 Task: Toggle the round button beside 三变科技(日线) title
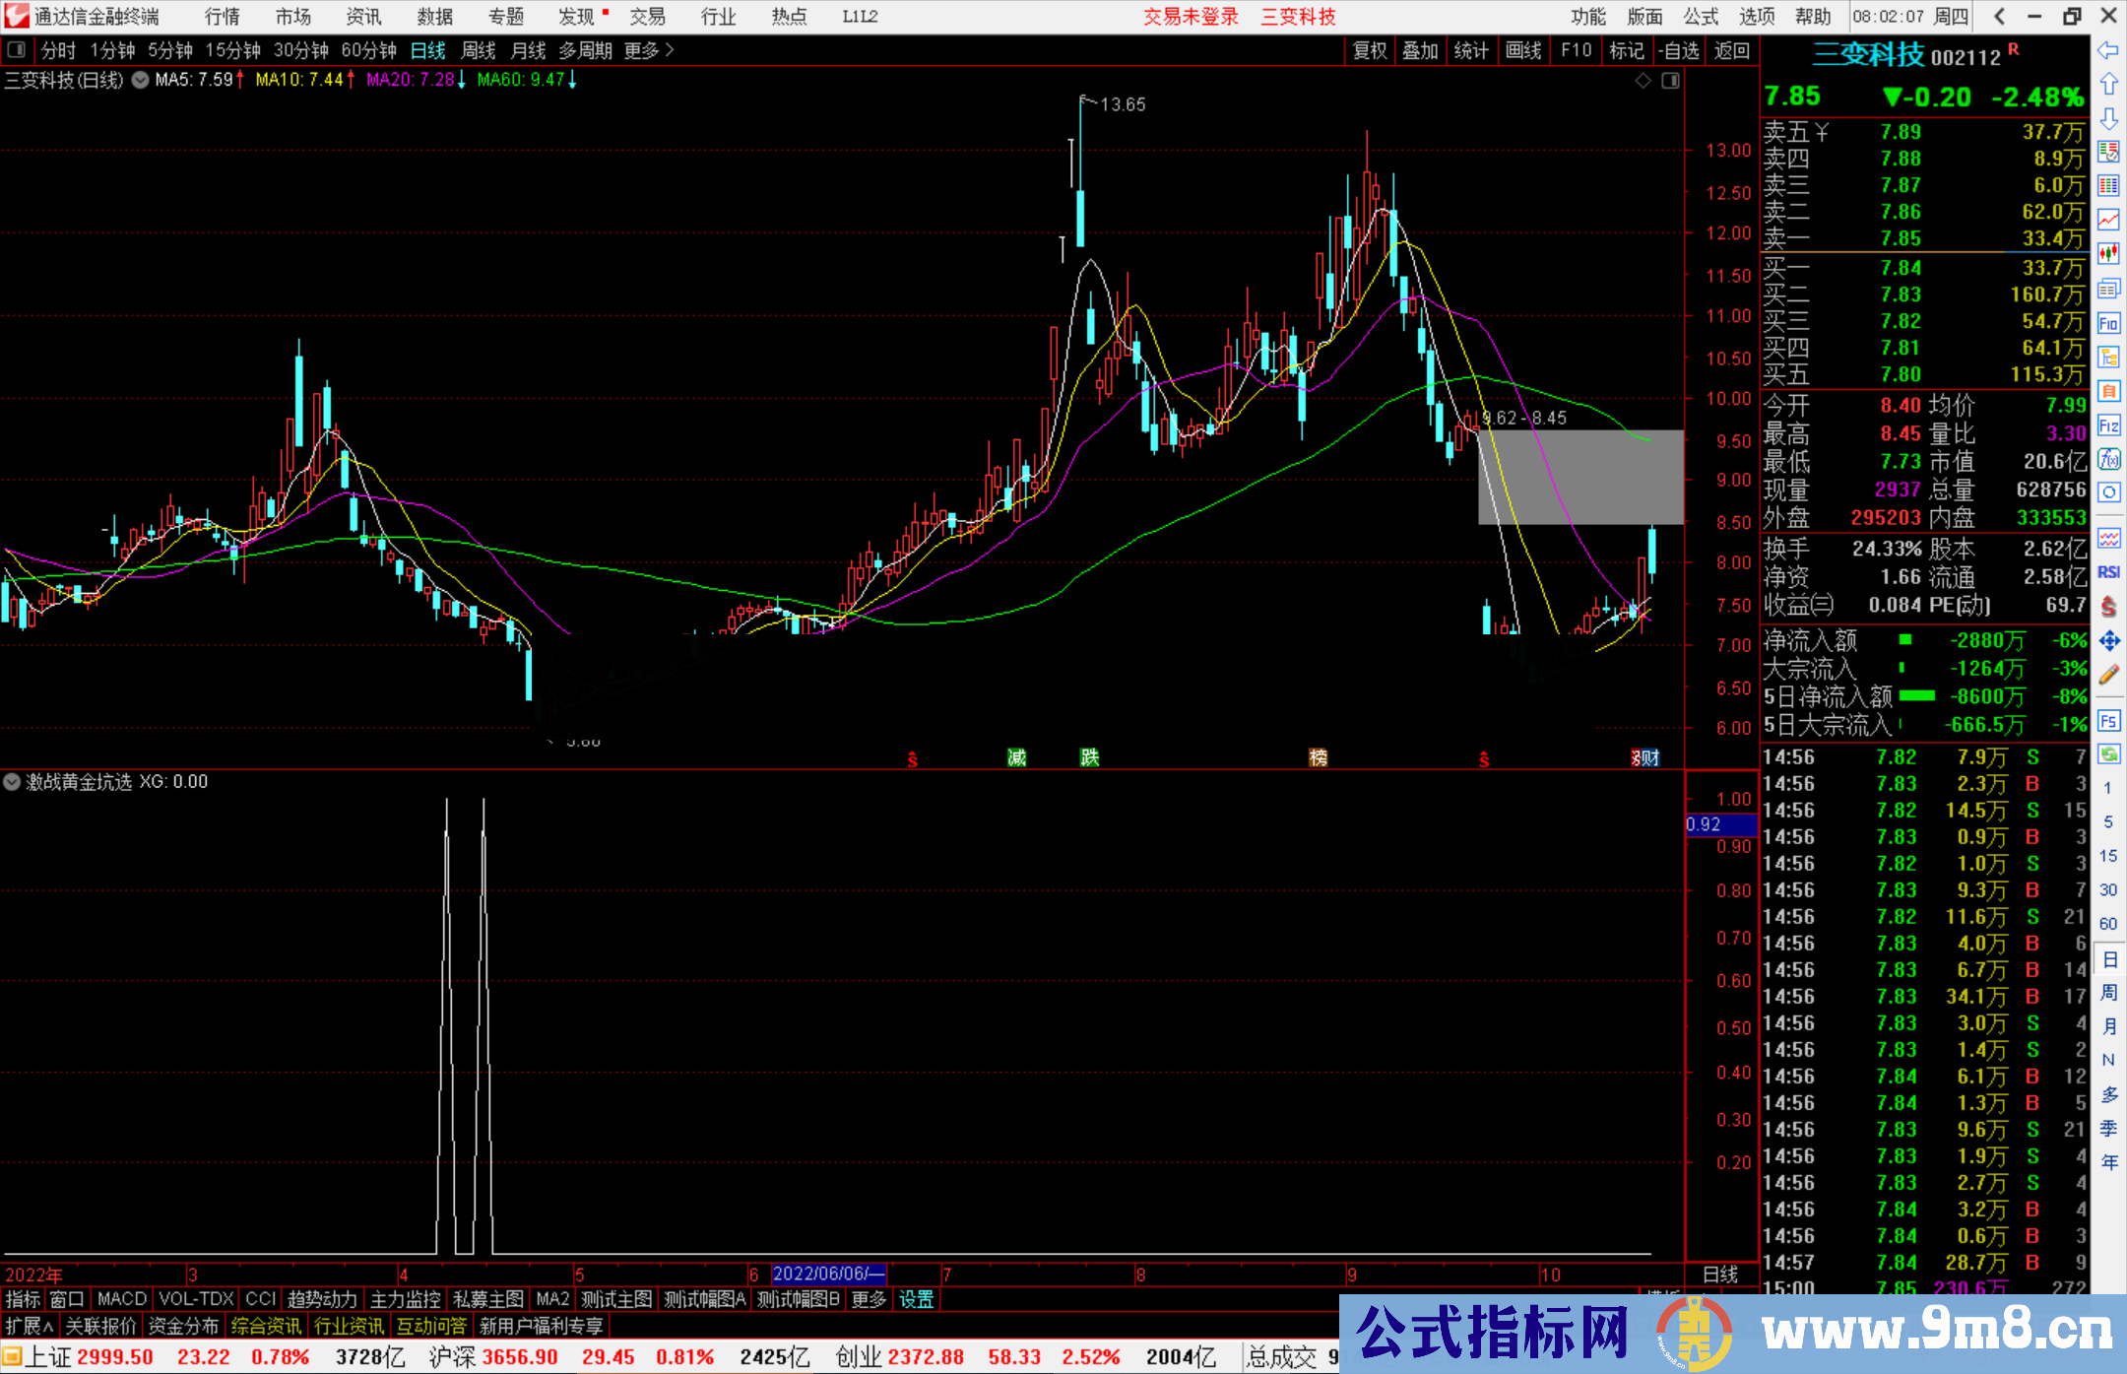[x=140, y=80]
